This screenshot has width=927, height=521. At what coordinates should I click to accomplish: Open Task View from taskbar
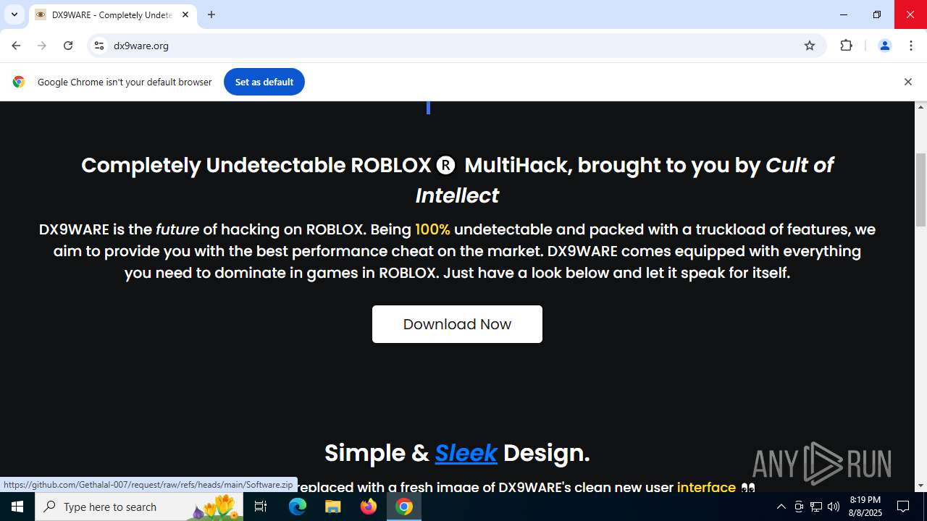point(261,507)
